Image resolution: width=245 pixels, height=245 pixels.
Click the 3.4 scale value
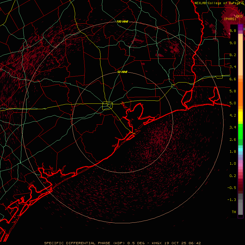233,127
